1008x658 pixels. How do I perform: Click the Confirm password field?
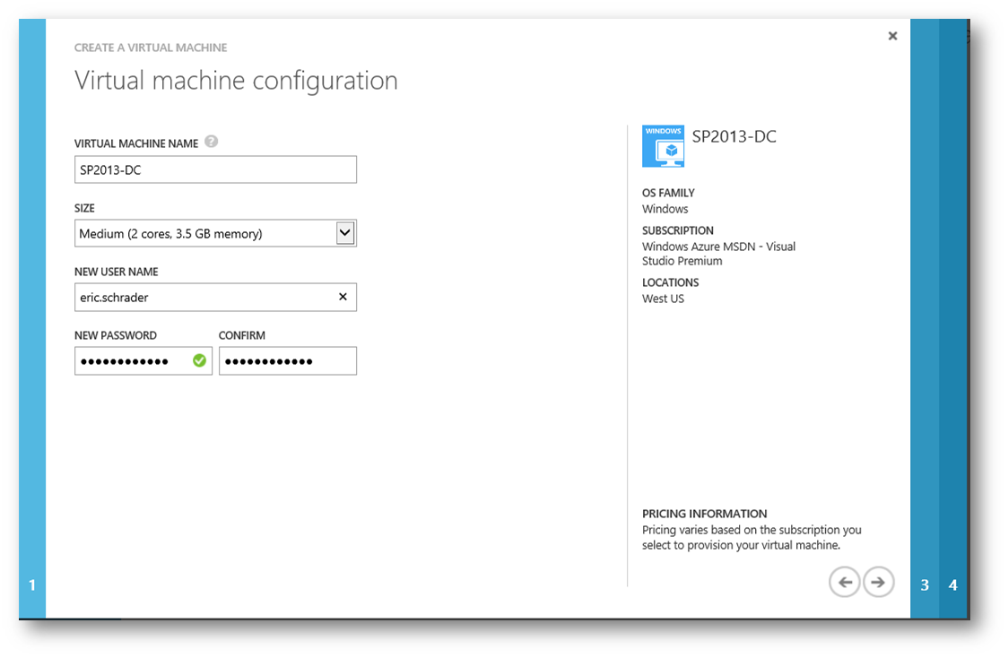tap(287, 361)
